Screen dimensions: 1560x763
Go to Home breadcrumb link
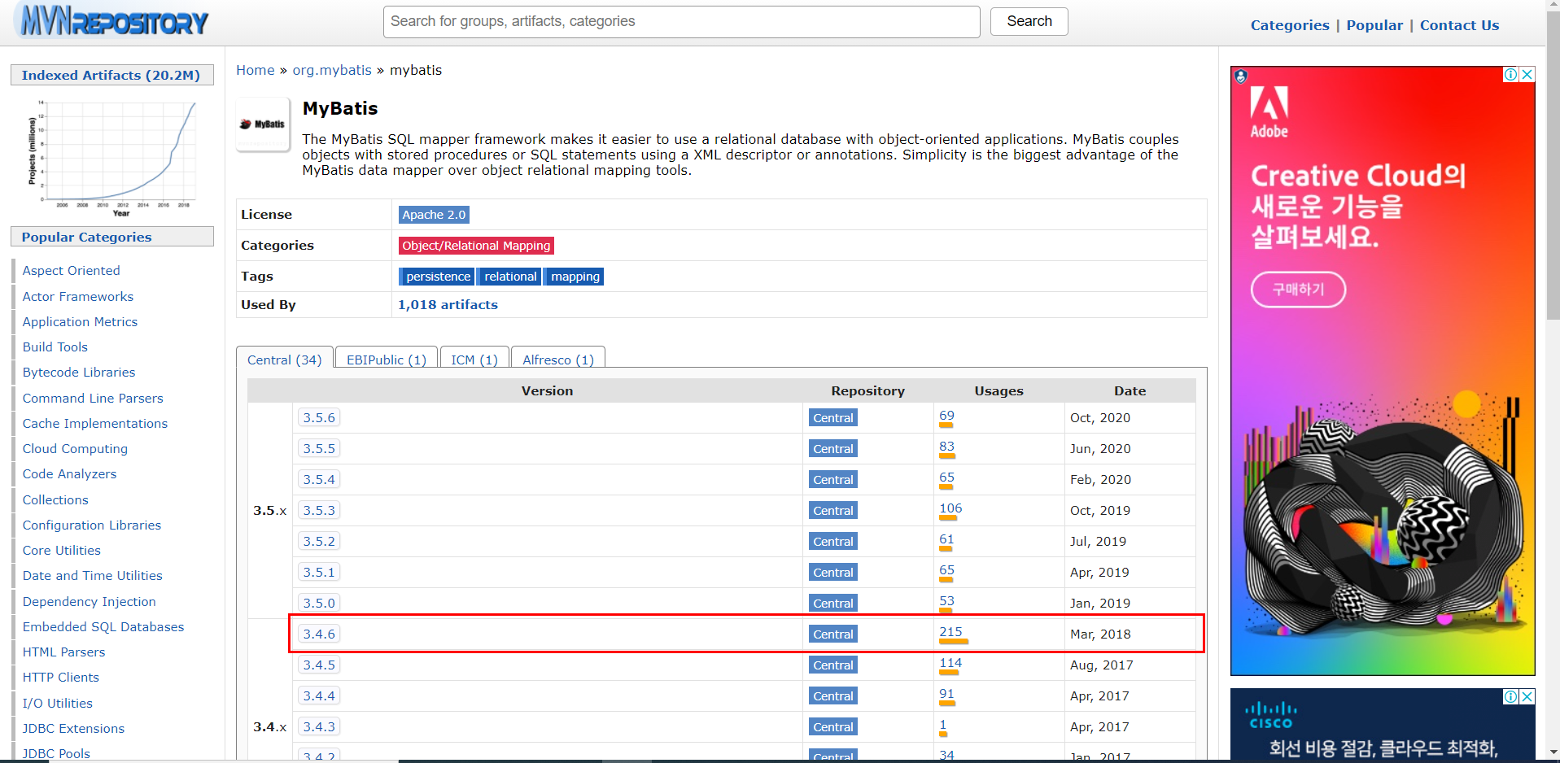(x=256, y=70)
